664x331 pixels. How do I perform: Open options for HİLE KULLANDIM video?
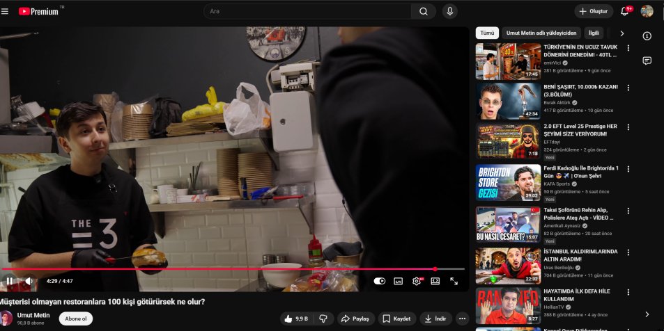(628, 292)
